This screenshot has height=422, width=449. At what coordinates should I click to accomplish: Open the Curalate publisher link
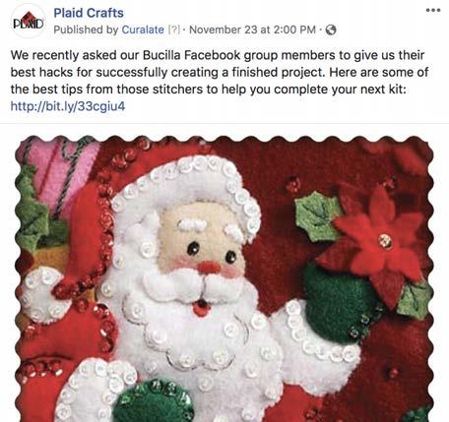143,30
